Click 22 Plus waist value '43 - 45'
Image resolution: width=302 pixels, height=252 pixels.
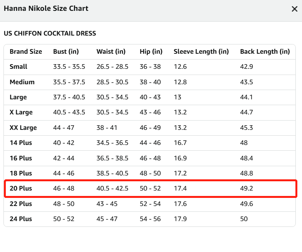[107, 204]
